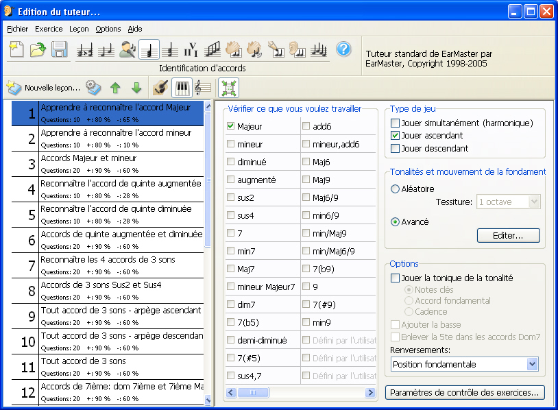
Task: Select lesson 2 Apprendre à reconnaître l'accord mineur
Action: [108, 138]
